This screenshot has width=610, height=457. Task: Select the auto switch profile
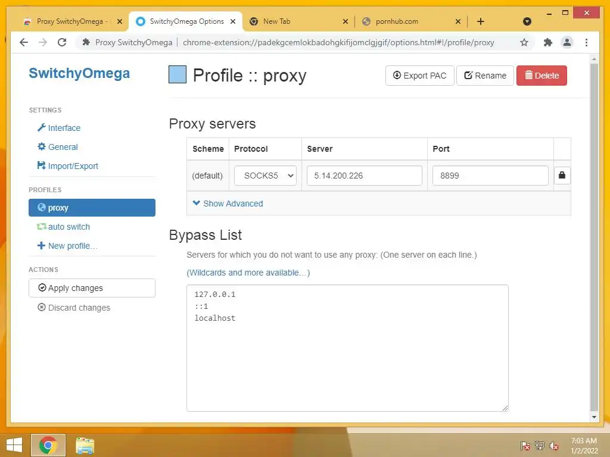pos(63,227)
